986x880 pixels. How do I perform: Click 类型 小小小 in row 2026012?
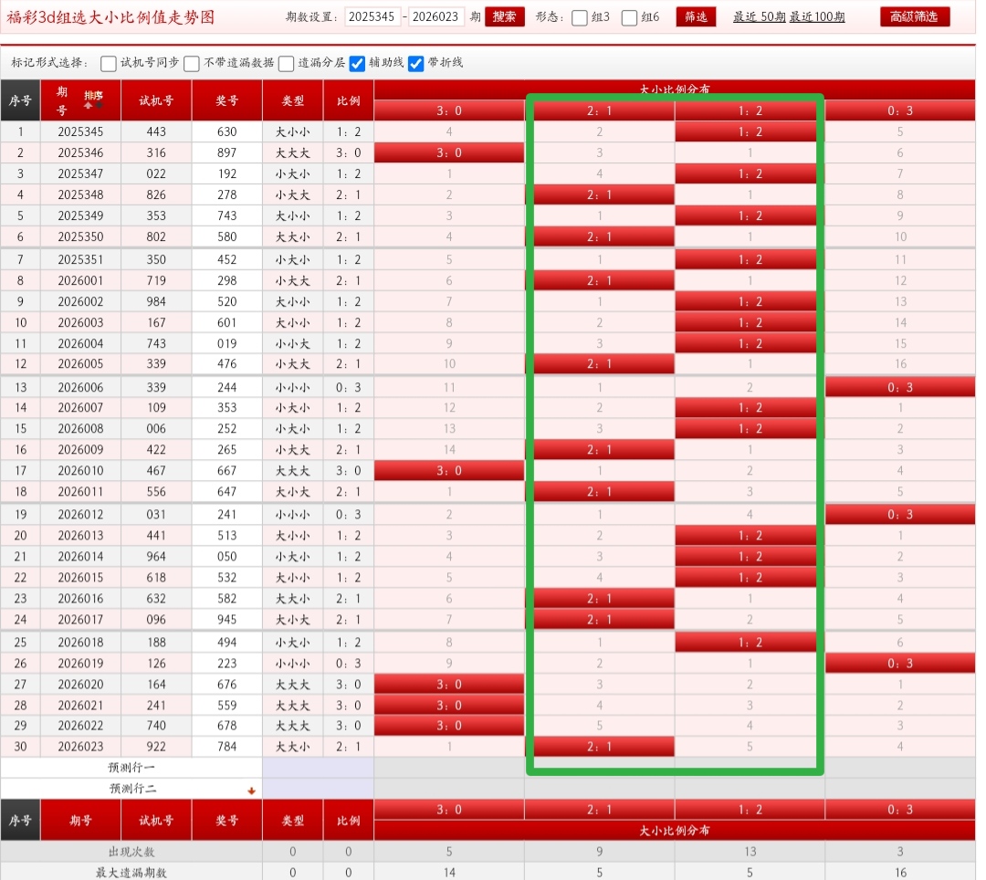click(x=293, y=515)
